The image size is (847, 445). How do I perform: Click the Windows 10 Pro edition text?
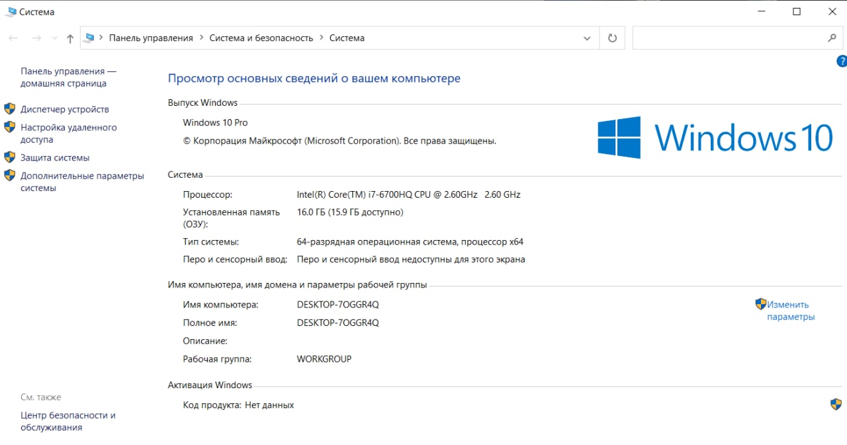click(x=216, y=122)
